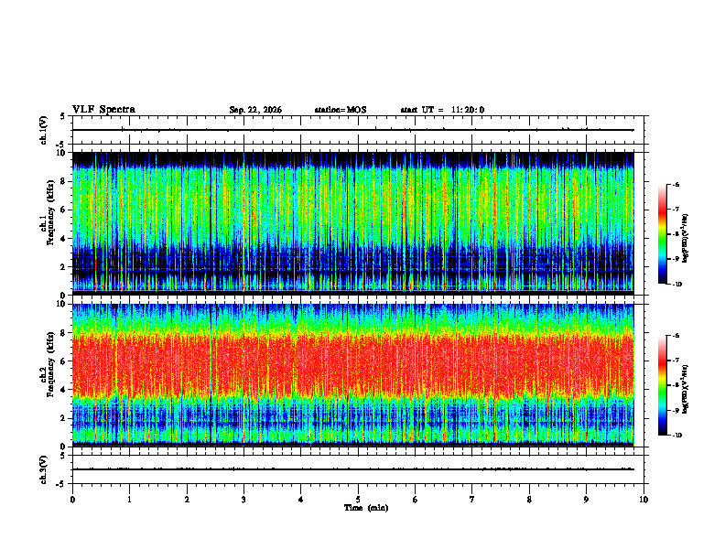The width and height of the screenshot is (725, 560).
Task: Select the station=MOS label
Action: click(x=341, y=110)
